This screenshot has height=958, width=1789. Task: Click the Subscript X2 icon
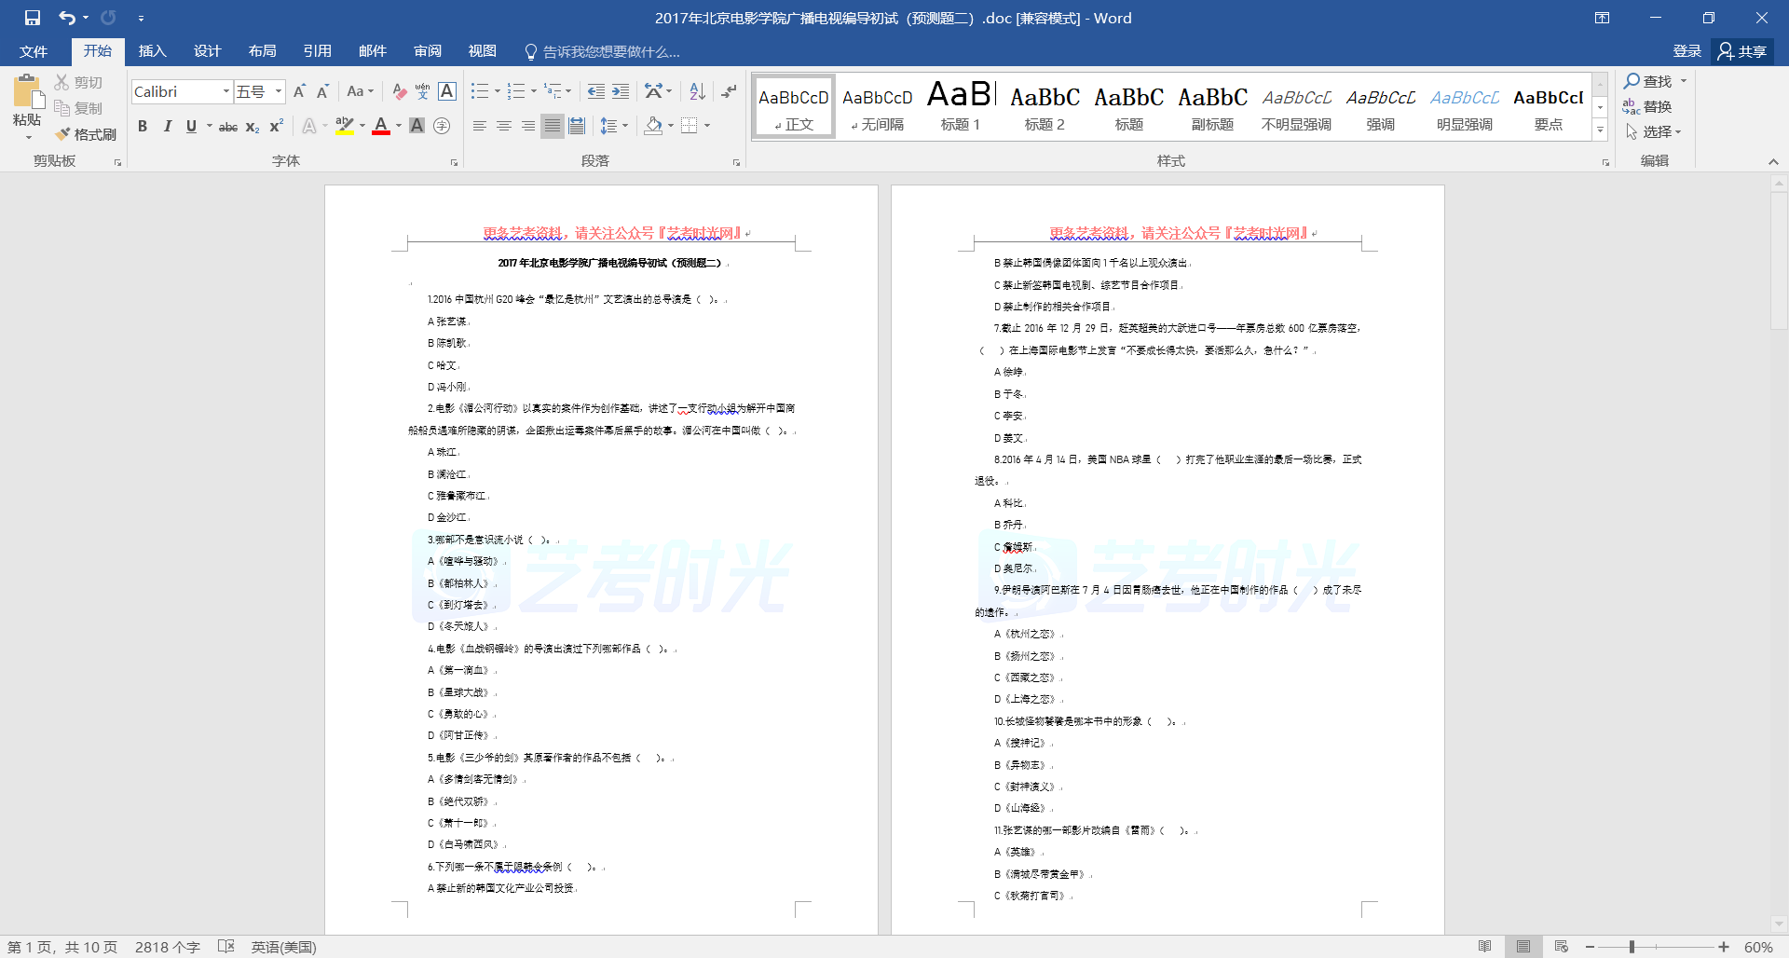[253, 127]
